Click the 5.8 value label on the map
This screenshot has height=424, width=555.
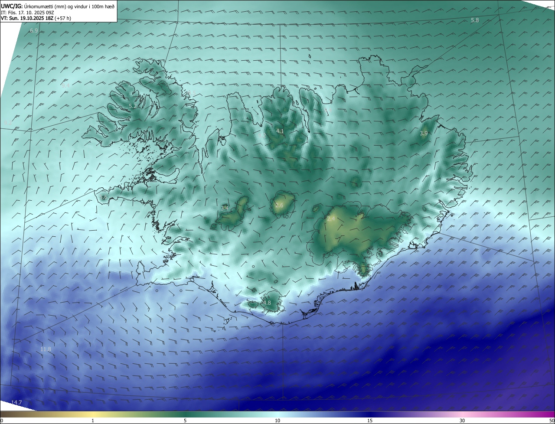[x=475, y=20]
